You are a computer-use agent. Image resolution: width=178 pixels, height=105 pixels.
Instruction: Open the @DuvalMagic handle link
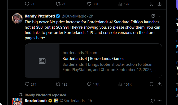coord(74,16)
